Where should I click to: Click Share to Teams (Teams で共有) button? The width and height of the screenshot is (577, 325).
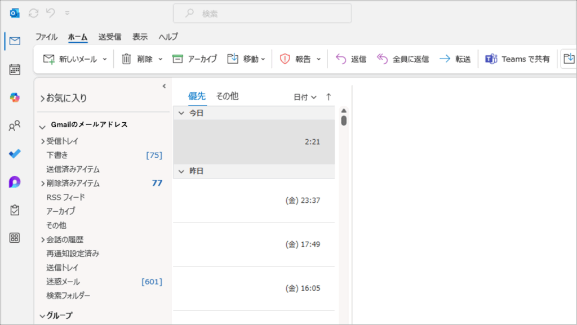point(518,59)
